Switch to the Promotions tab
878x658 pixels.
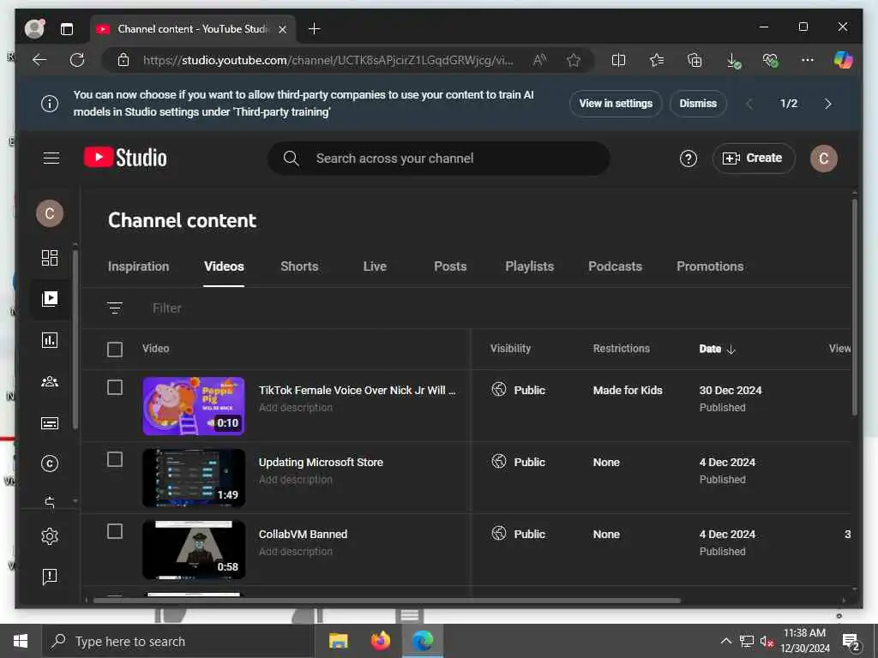coord(710,266)
